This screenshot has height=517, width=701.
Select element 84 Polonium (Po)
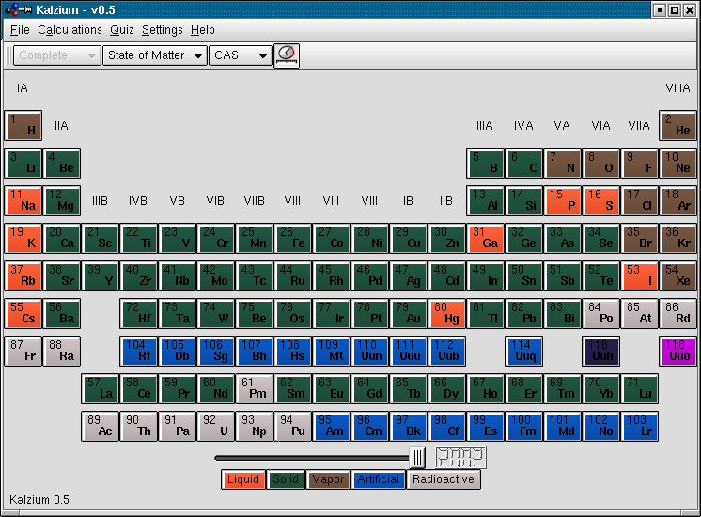pos(600,313)
